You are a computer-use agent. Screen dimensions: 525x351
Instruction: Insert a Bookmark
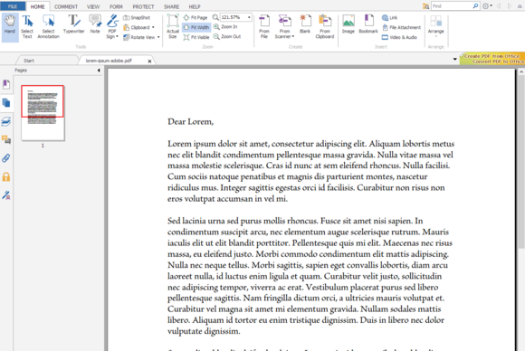pos(368,24)
